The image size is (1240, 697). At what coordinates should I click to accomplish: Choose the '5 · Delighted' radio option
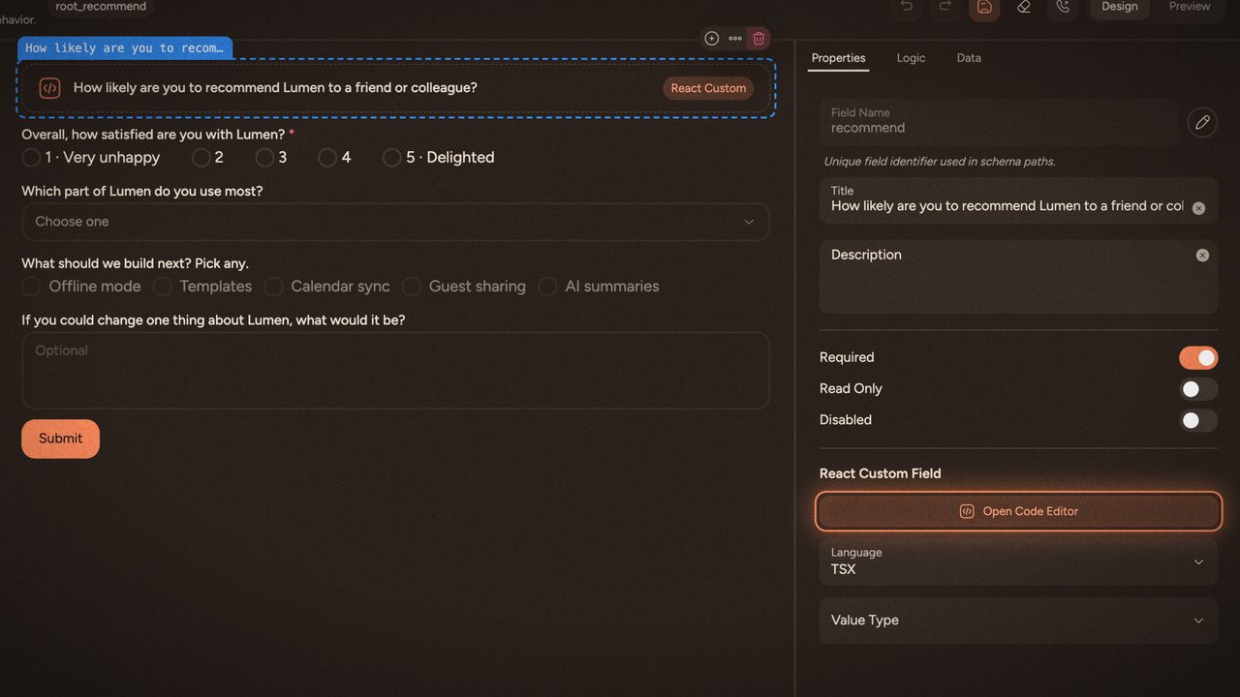391,158
